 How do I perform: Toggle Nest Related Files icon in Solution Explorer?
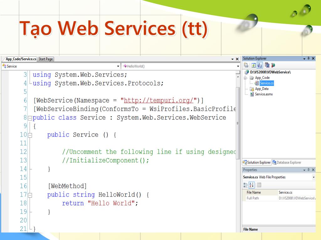pos(260,65)
